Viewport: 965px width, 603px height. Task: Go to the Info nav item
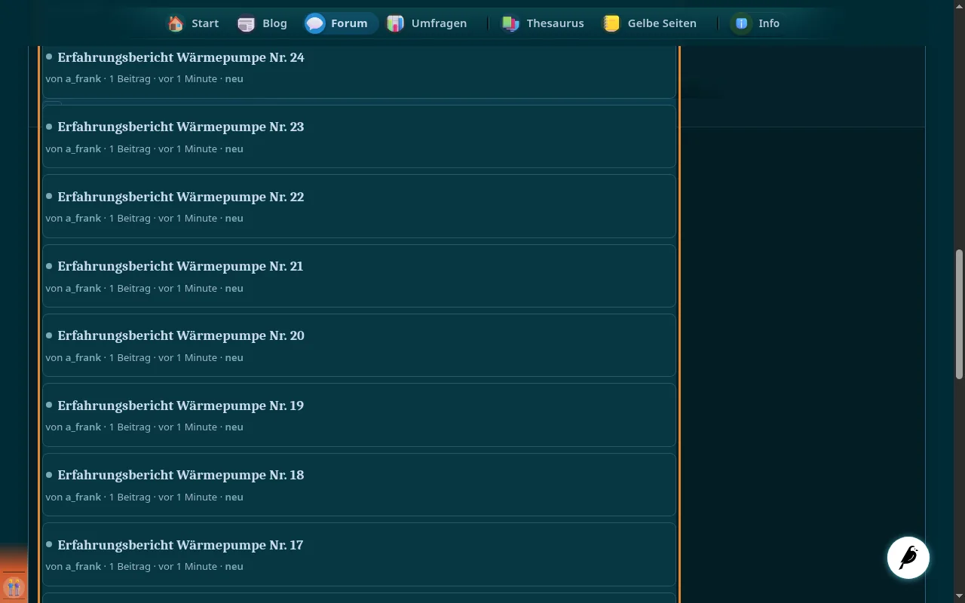pyautogui.click(x=757, y=23)
